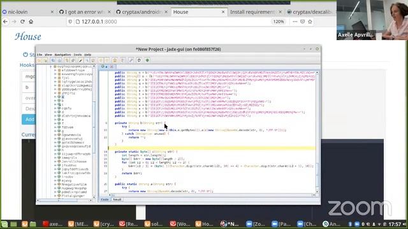Click the code editor horizontal scrollbar

pyautogui.click(x=212, y=195)
